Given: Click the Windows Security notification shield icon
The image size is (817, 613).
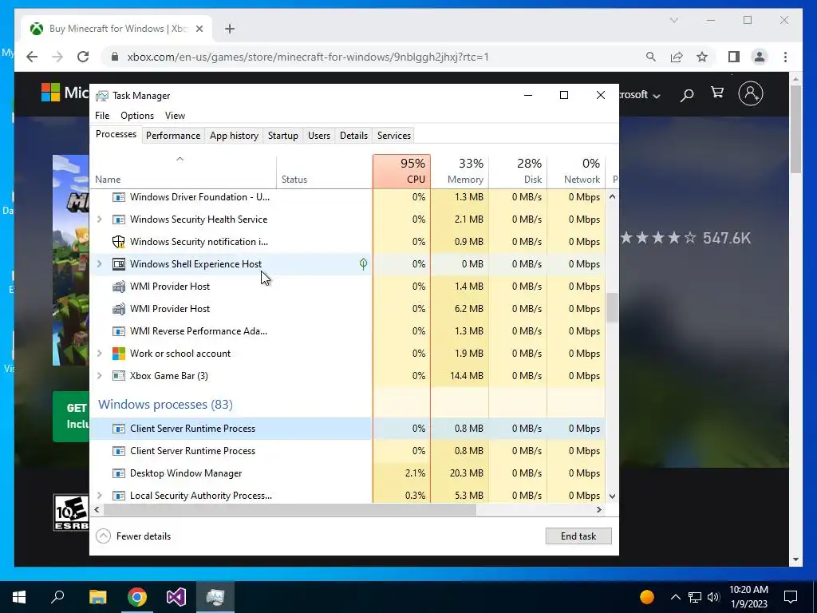Looking at the screenshot, I should (x=119, y=242).
